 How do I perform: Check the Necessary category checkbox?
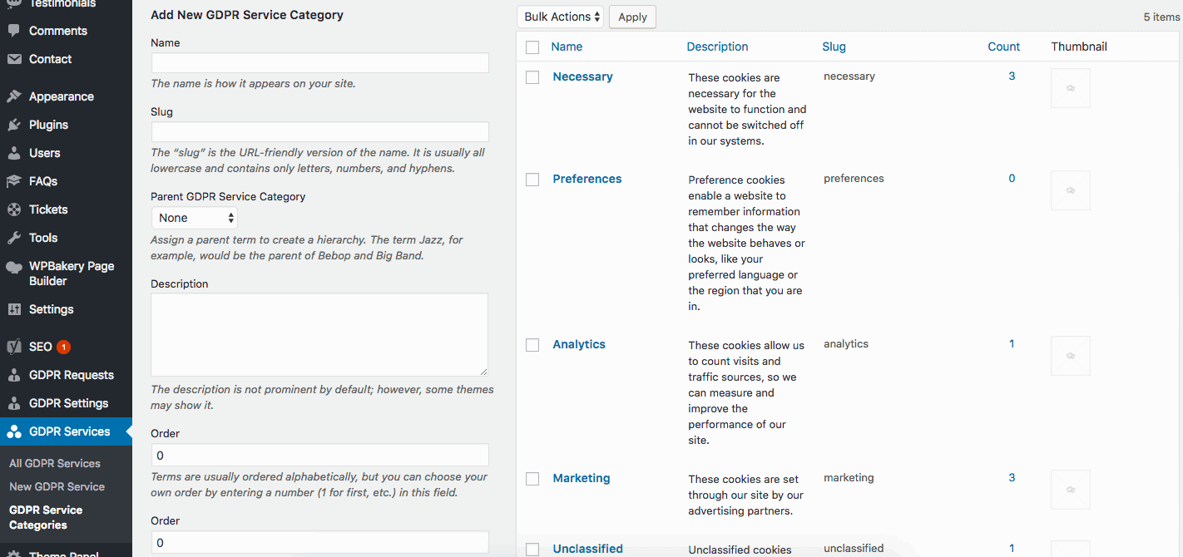(532, 77)
